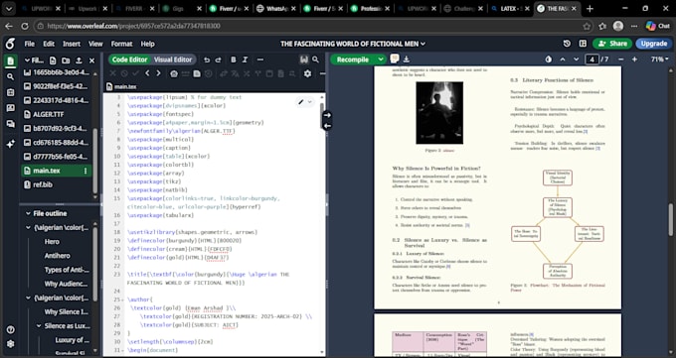This screenshot has height=358, width=676.
Task: Undo the last editor change
Action: point(207,60)
